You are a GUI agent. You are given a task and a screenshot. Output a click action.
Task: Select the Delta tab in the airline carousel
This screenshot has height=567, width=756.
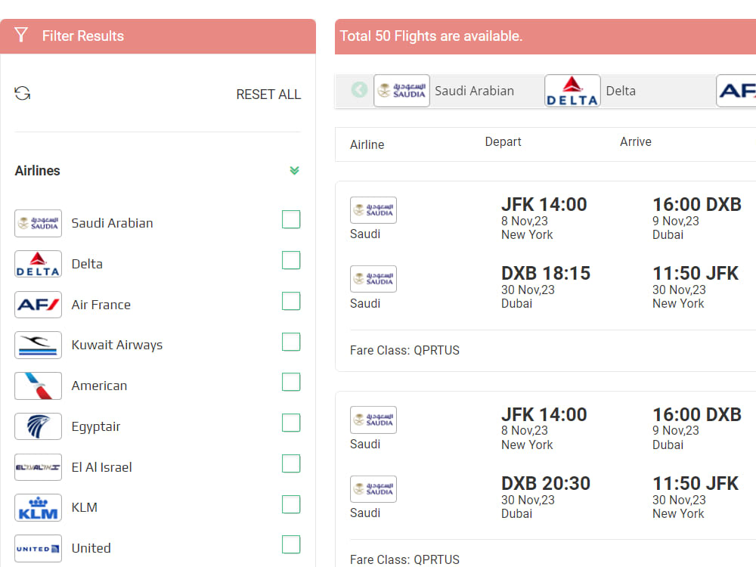coord(590,91)
